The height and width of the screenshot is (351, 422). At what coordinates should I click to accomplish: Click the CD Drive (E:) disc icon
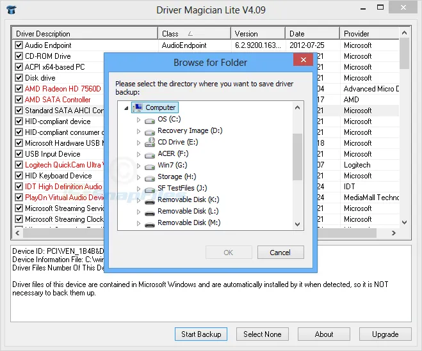coord(150,142)
